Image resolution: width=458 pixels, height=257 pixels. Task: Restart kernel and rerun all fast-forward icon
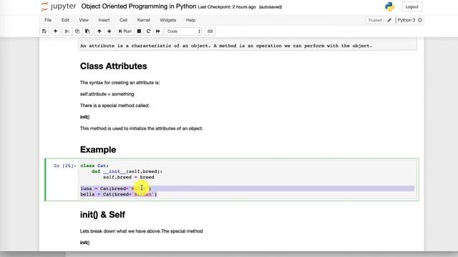(158, 31)
